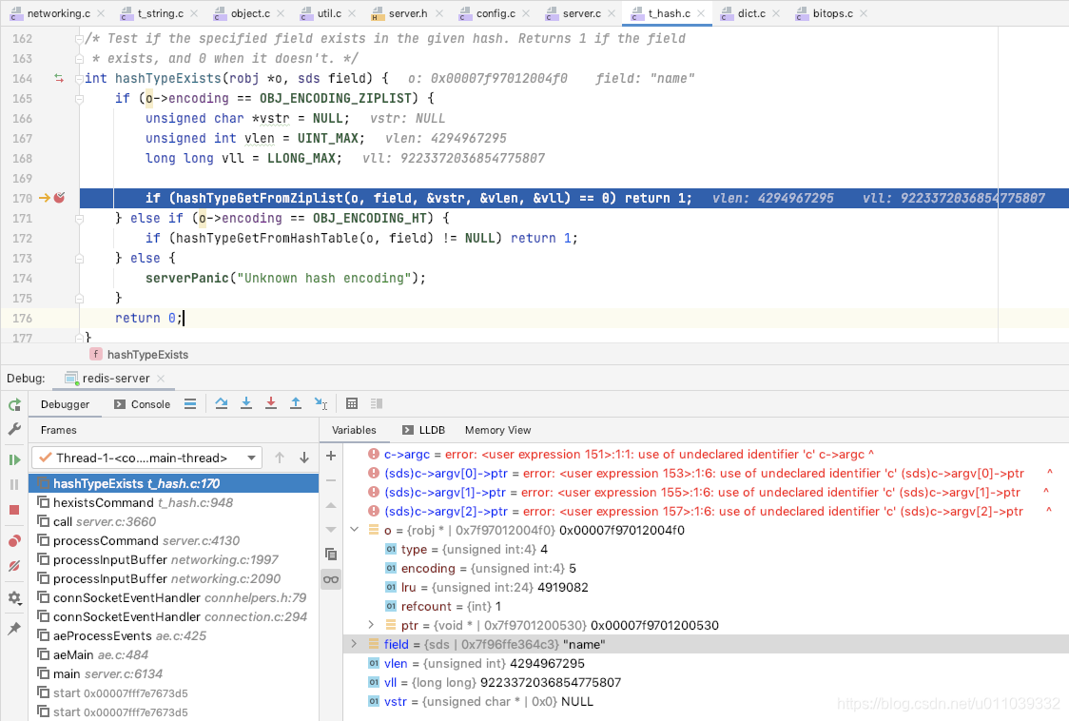This screenshot has width=1069, height=721.
Task: Open debugger settings wrench icon
Action: (14, 429)
